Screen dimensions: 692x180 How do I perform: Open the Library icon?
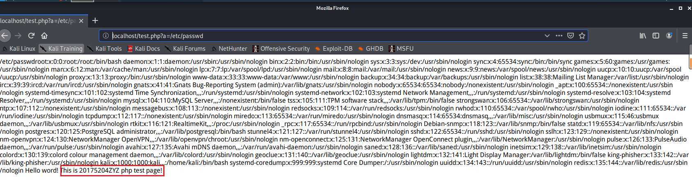click(643, 36)
